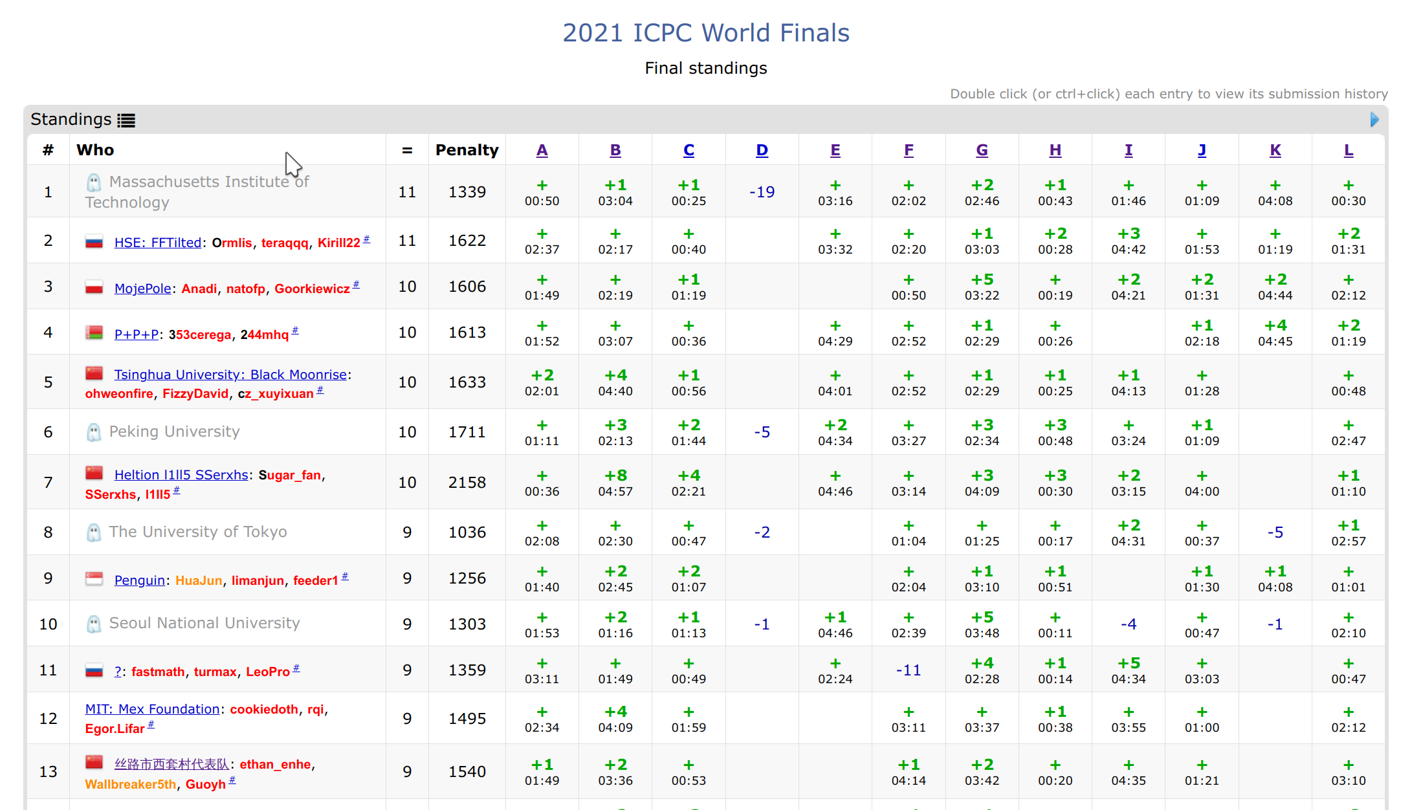
Task: Click the teraqqq user handle
Action: 285,243
